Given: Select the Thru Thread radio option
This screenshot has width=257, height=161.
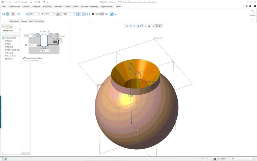Looking at the screenshot, I should click(54, 36).
